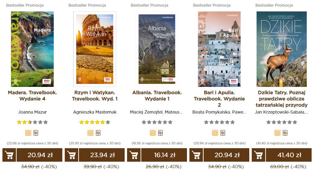Click star rating of Rzym i Watykan
313x170 pixels.
pos(95,122)
